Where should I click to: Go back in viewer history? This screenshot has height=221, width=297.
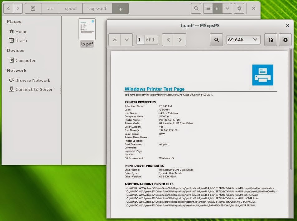(x=168, y=40)
